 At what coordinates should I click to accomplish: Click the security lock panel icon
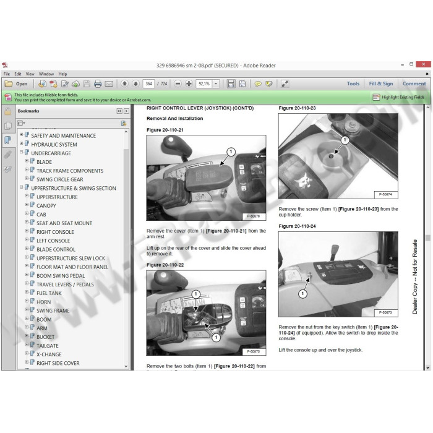coord(7,111)
